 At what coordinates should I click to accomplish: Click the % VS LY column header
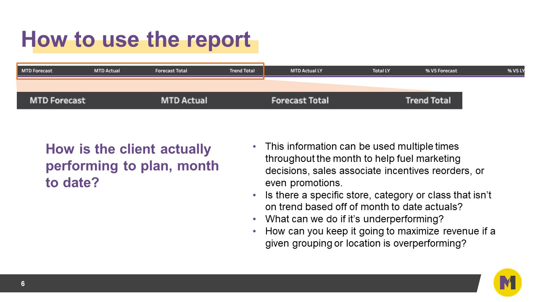[x=516, y=70]
